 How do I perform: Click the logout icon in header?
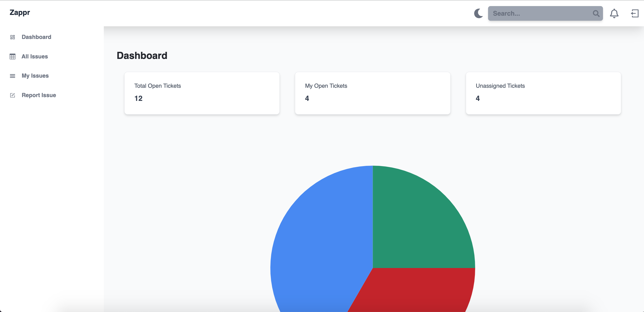635,13
